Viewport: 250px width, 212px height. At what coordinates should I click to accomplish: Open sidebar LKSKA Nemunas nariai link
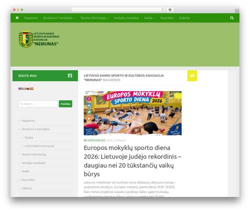39,146
